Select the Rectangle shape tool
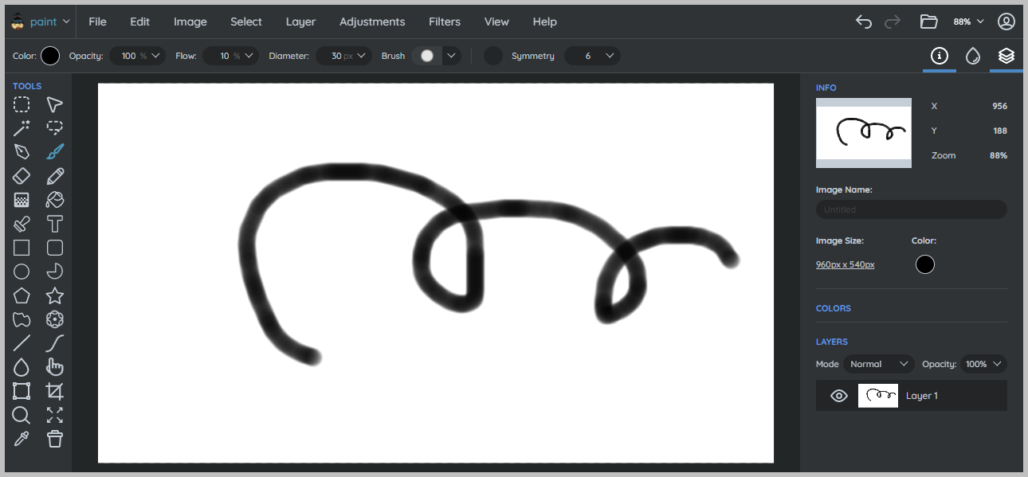 (x=22, y=248)
